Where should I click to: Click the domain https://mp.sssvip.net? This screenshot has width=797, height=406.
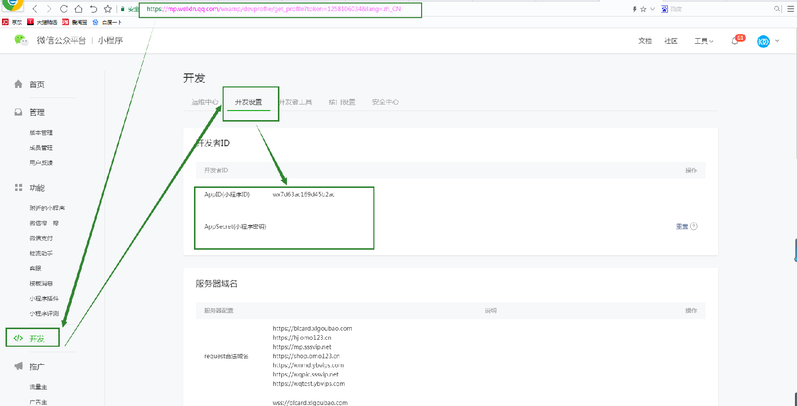(x=302, y=347)
